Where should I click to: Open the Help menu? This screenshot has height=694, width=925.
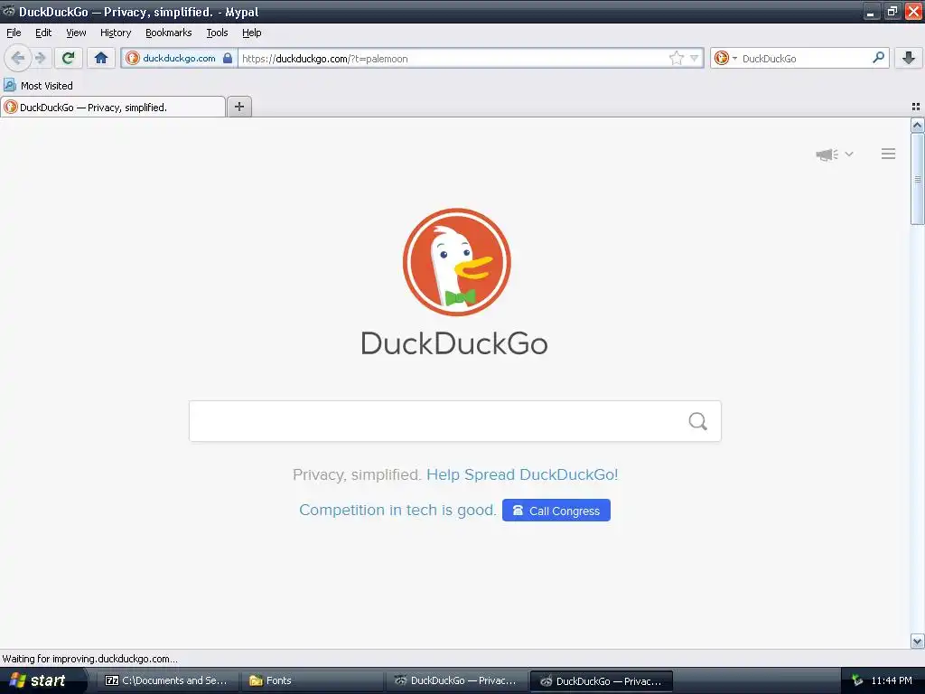pyautogui.click(x=251, y=33)
